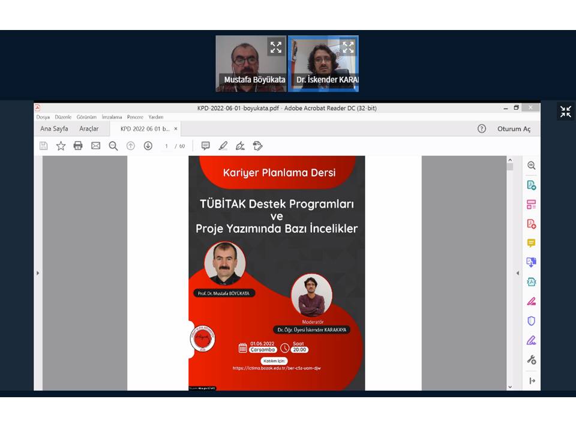This screenshot has width=576, height=432.
Task: Open the Dosya menu
Action: (44, 117)
